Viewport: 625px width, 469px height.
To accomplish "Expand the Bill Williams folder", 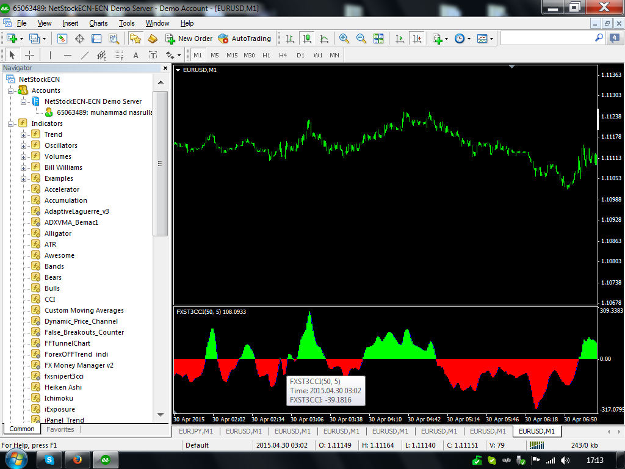I will coord(24,167).
